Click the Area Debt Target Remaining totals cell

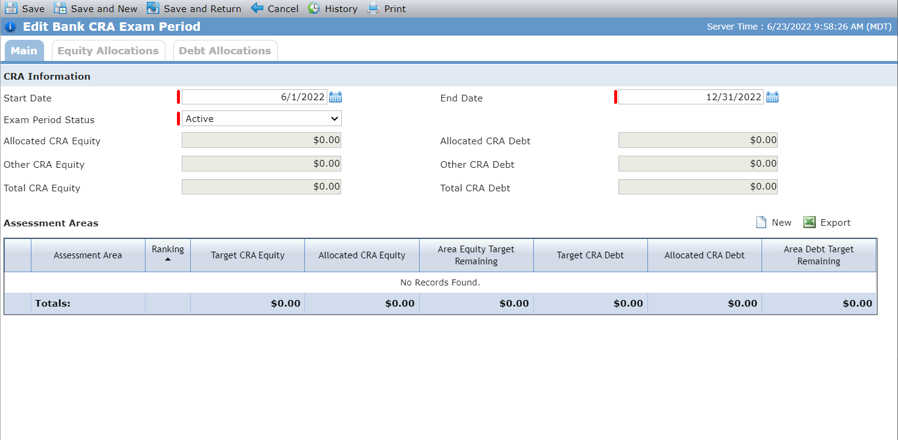(x=819, y=304)
